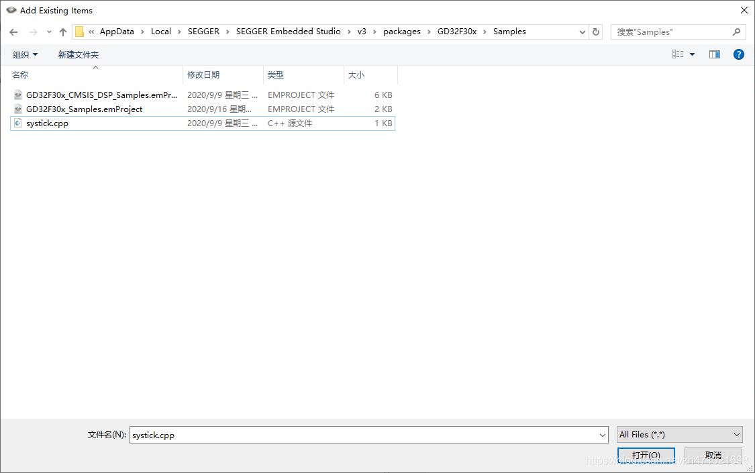The height and width of the screenshot is (473, 755).
Task: Open the All Files type filter
Action: [x=680, y=435]
